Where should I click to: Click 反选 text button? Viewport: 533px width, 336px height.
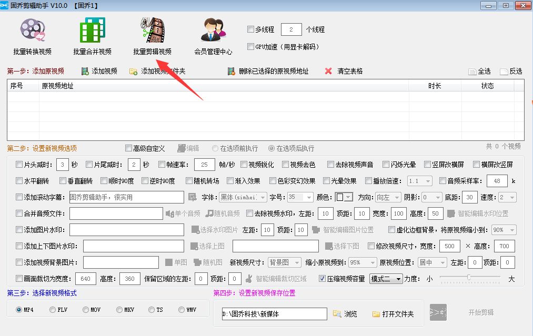pyautogui.click(x=516, y=72)
